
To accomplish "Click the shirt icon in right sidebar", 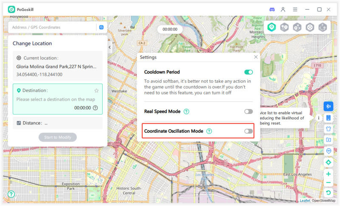I will pyautogui.click(x=328, y=129).
